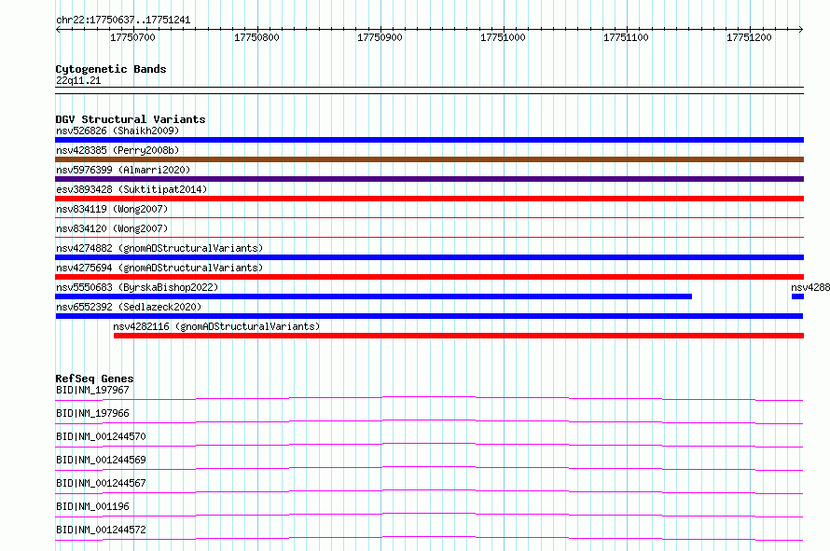Click the nsv4282116 (gnomADStructuralVariants) label
The image size is (830, 551).
pos(216,326)
